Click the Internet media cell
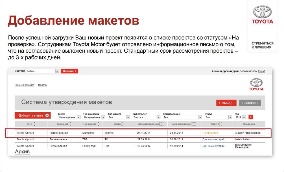The image size is (284, 172). tap(109, 133)
